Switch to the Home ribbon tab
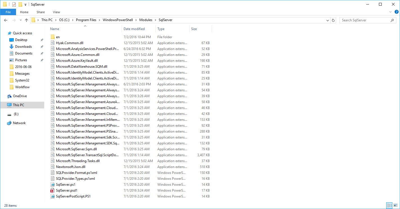The image size is (400, 209). [24, 12]
